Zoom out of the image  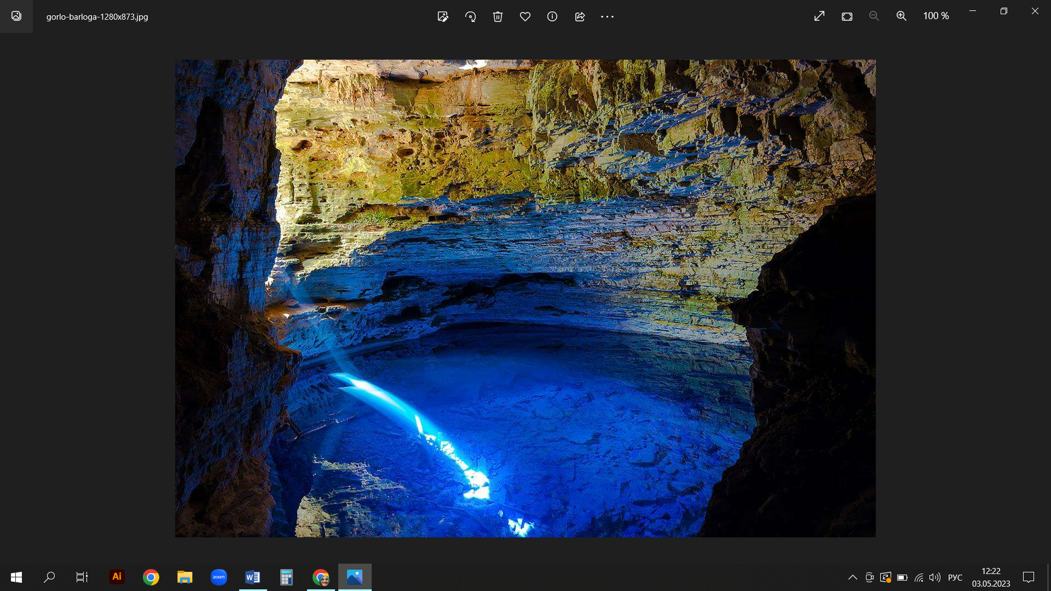[x=874, y=16]
